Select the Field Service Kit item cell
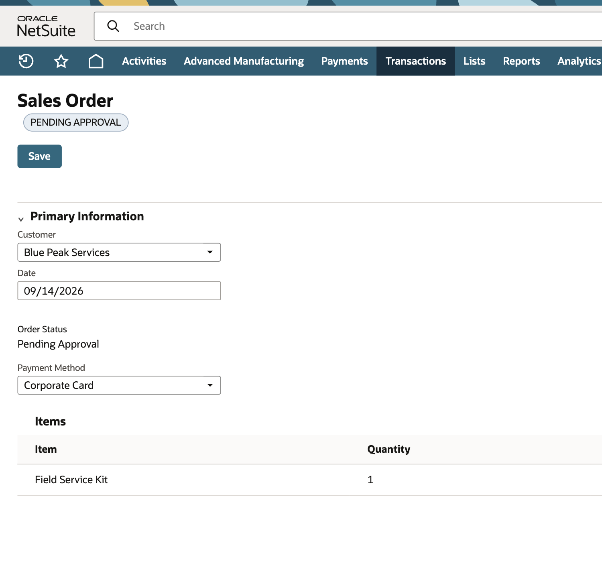 click(x=71, y=480)
